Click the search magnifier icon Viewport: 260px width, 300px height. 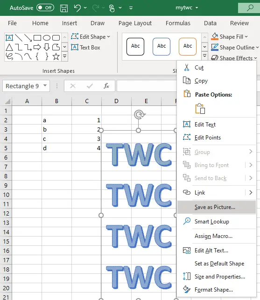(250, 8)
